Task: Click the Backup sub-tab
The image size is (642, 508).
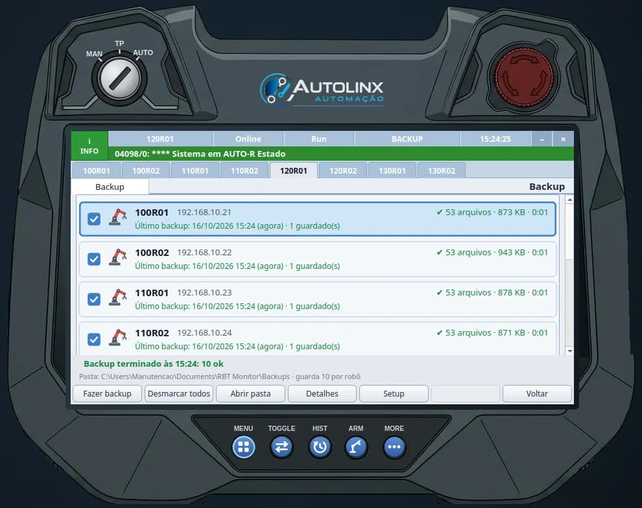Action: [x=110, y=187]
